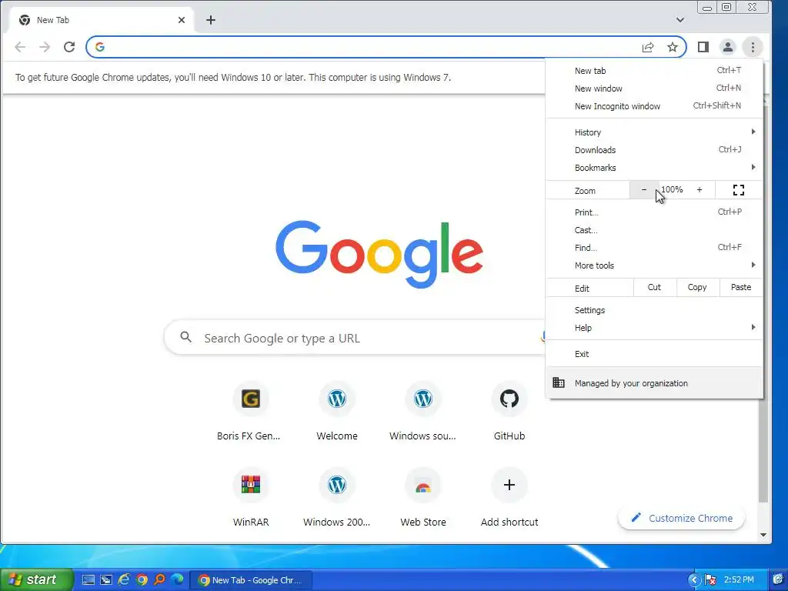This screenshot has width=788, height=591.
Task: Click the page scrollbar down arrow
Action: (x=763, y=535)
